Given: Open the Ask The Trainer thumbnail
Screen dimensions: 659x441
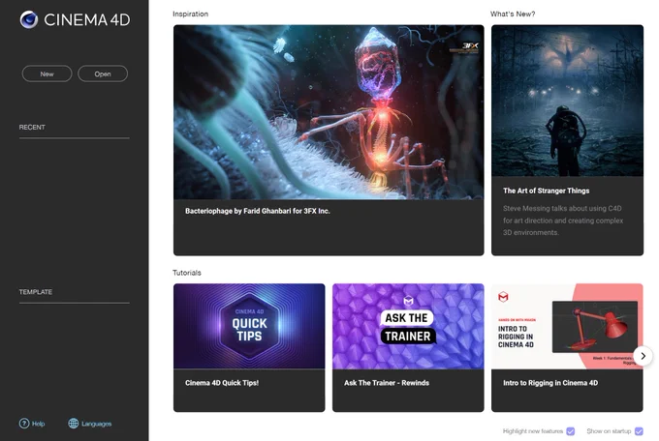Looking at the screenshot, I should tap(408, 327).
